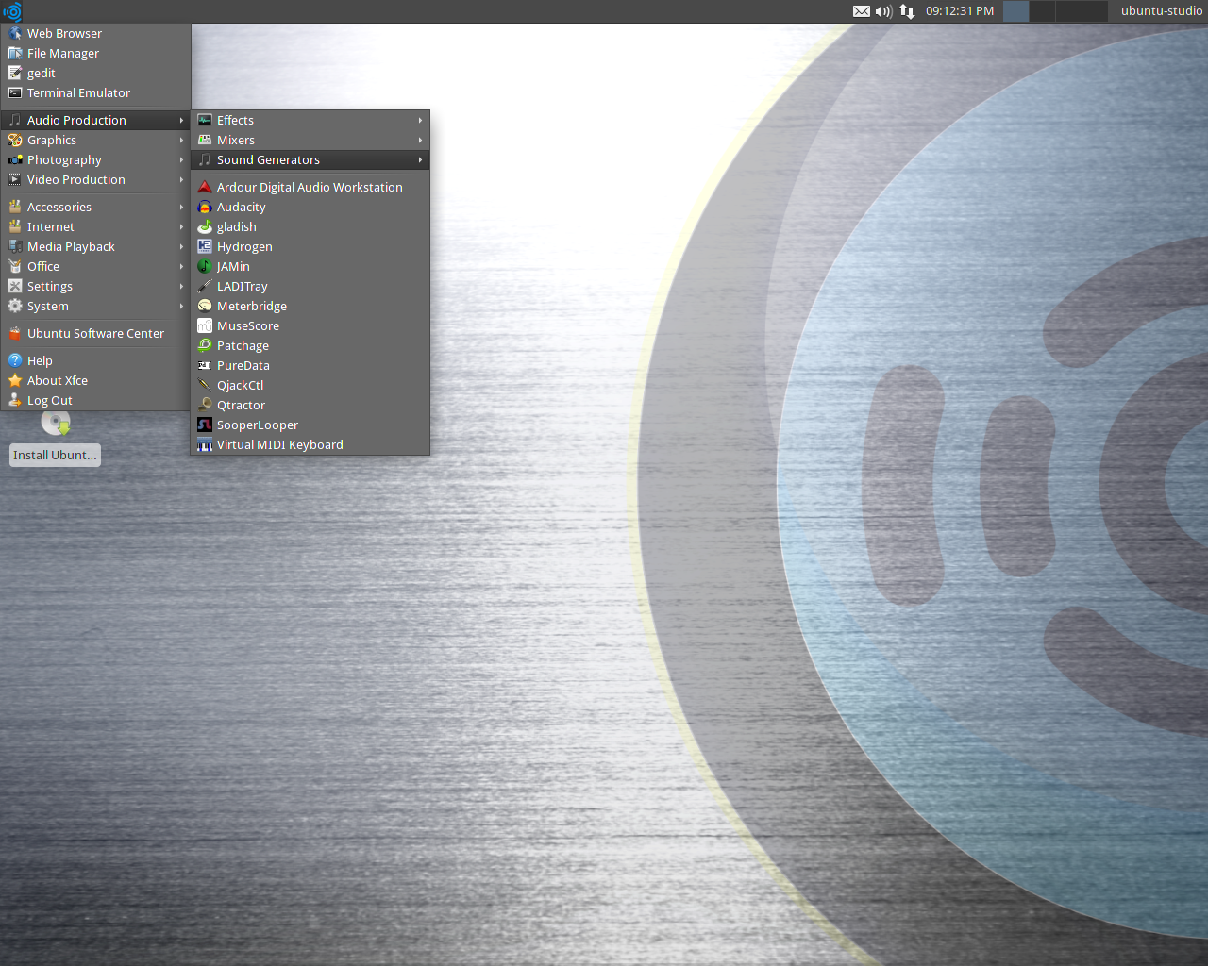Screen dimensions: 1208x966
Task: Click the Help question mark icon
Action: (x=15, y=360)
